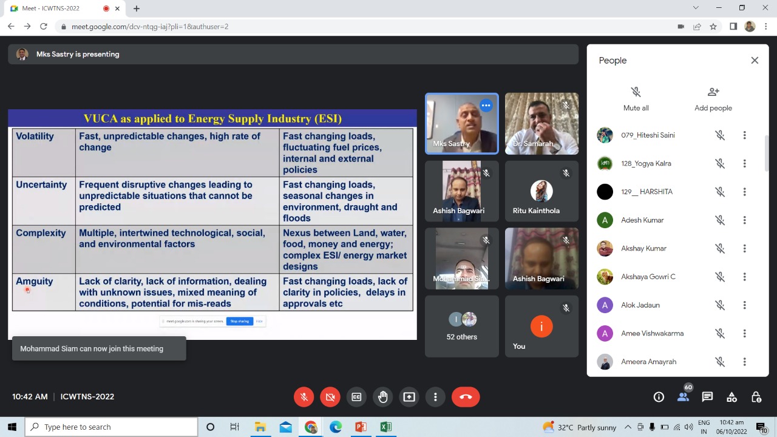Open options on Mks Sastry video tile

click(x=486, y=106)
